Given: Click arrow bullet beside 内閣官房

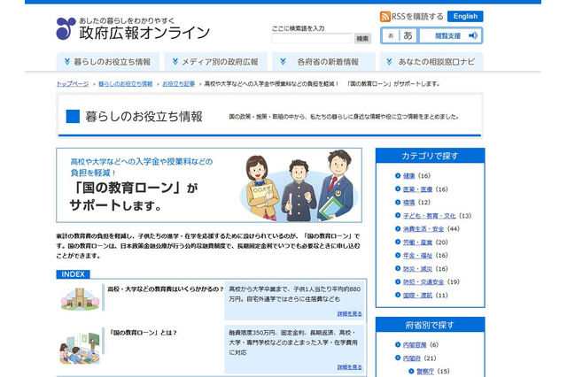Looking at the screenshot, I should pyautogui.click(x=398, y=345).
